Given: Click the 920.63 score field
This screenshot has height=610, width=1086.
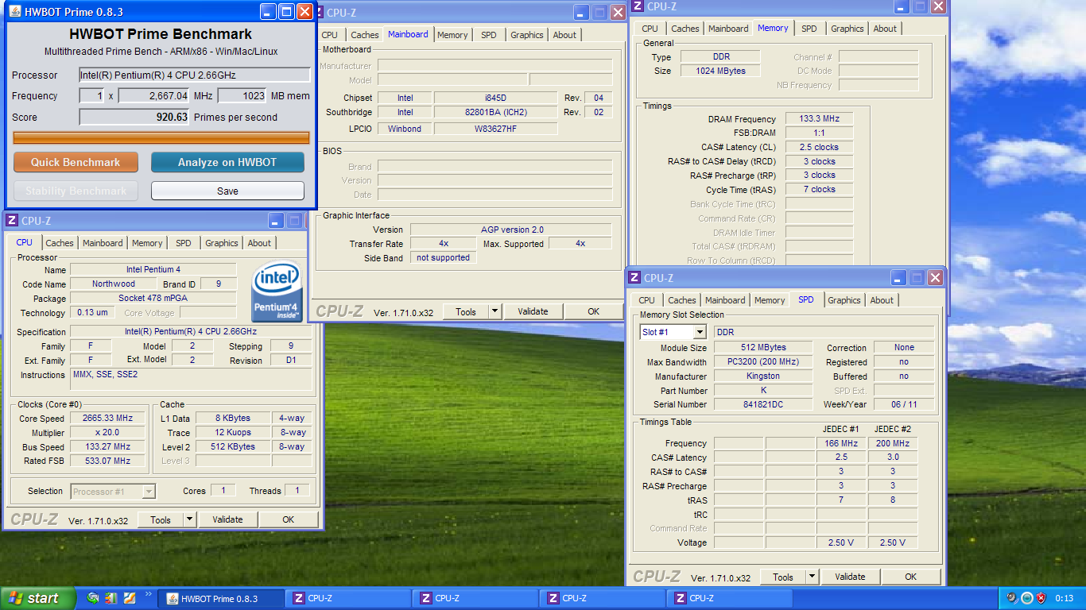Looking at the screenshot, I should click(x=134, y=117).
